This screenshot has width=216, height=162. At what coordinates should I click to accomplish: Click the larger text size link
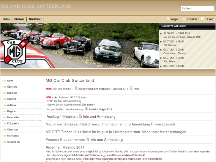click(x=174, y=19)
